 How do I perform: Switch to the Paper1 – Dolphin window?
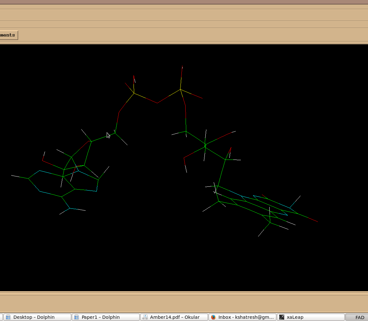pyautogui.click(x=105, y=317)
